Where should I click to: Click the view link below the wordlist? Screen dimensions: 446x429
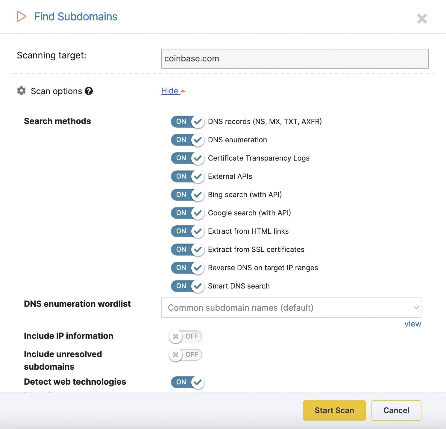(412, 324)
